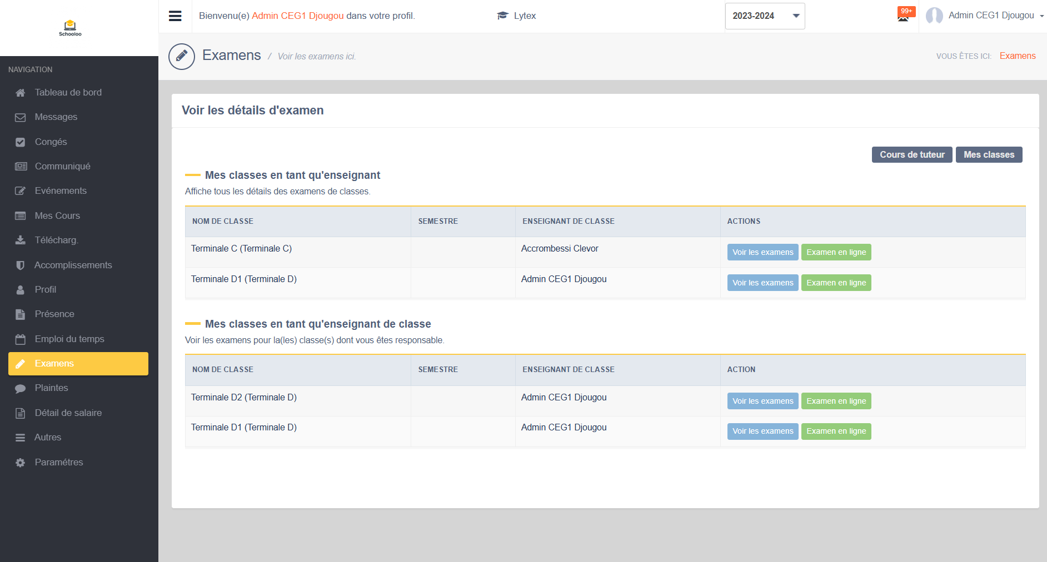Image resolution: width=1047 pixels, height=562 pixels.
Task: Click the Cours de tuteur button
Action: point(911,155)
